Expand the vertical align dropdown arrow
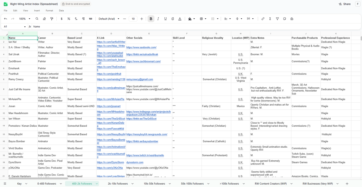Screen dimensions: 362x187 coord(241,19)
